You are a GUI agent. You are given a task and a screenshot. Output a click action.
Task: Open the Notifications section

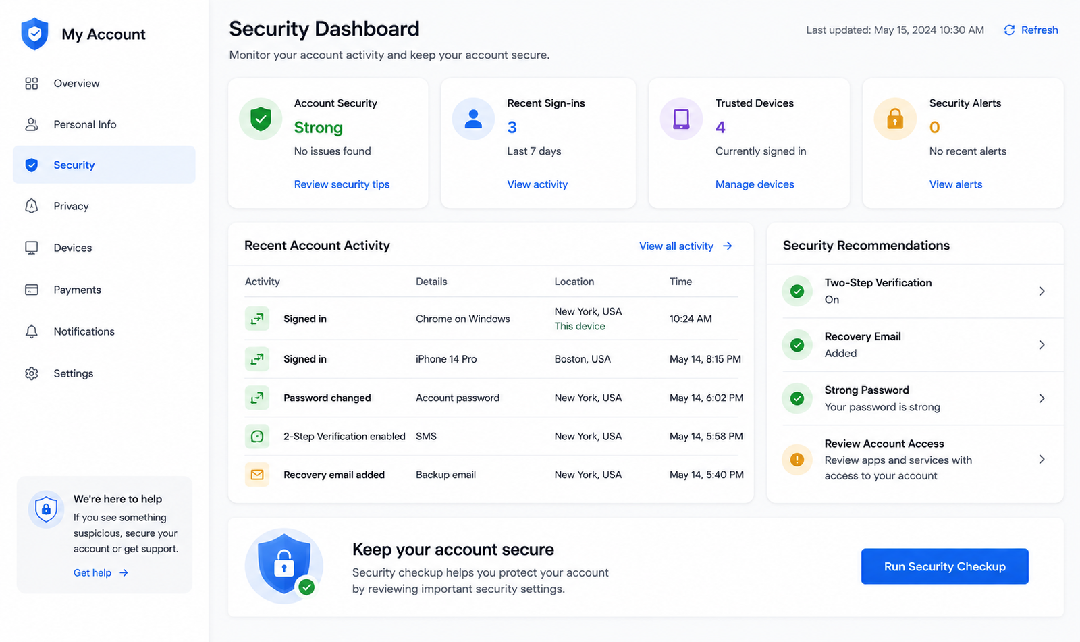tap(104, 331)
